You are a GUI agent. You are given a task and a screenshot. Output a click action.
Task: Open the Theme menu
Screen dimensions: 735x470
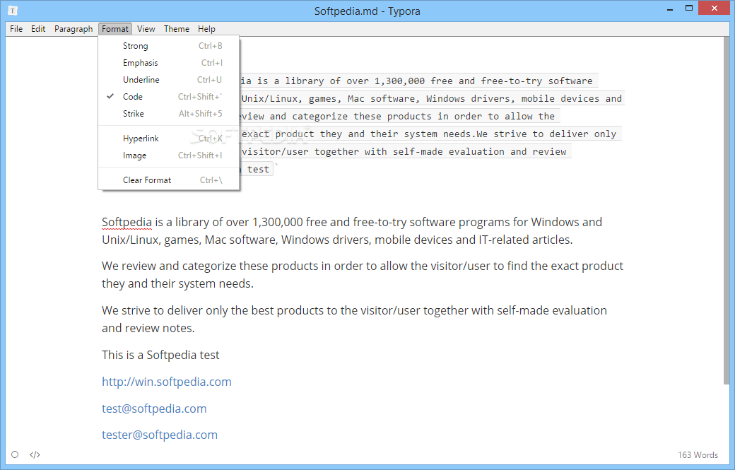coord(177,29)
